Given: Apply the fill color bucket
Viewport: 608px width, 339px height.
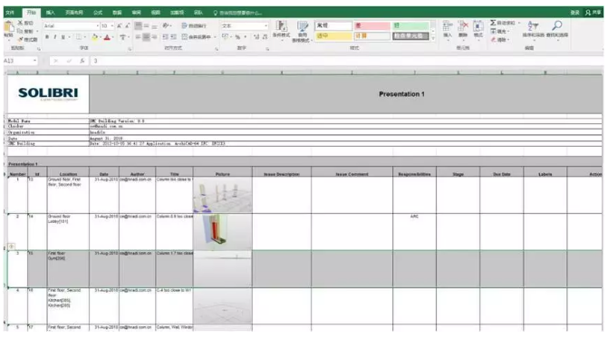Looking at the screenshot, I should click(94, 37).
